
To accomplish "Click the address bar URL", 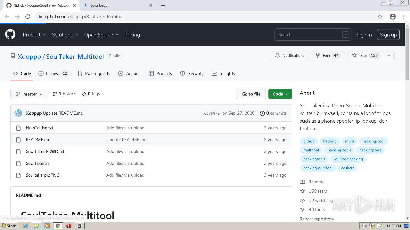I will click(84, 17).
